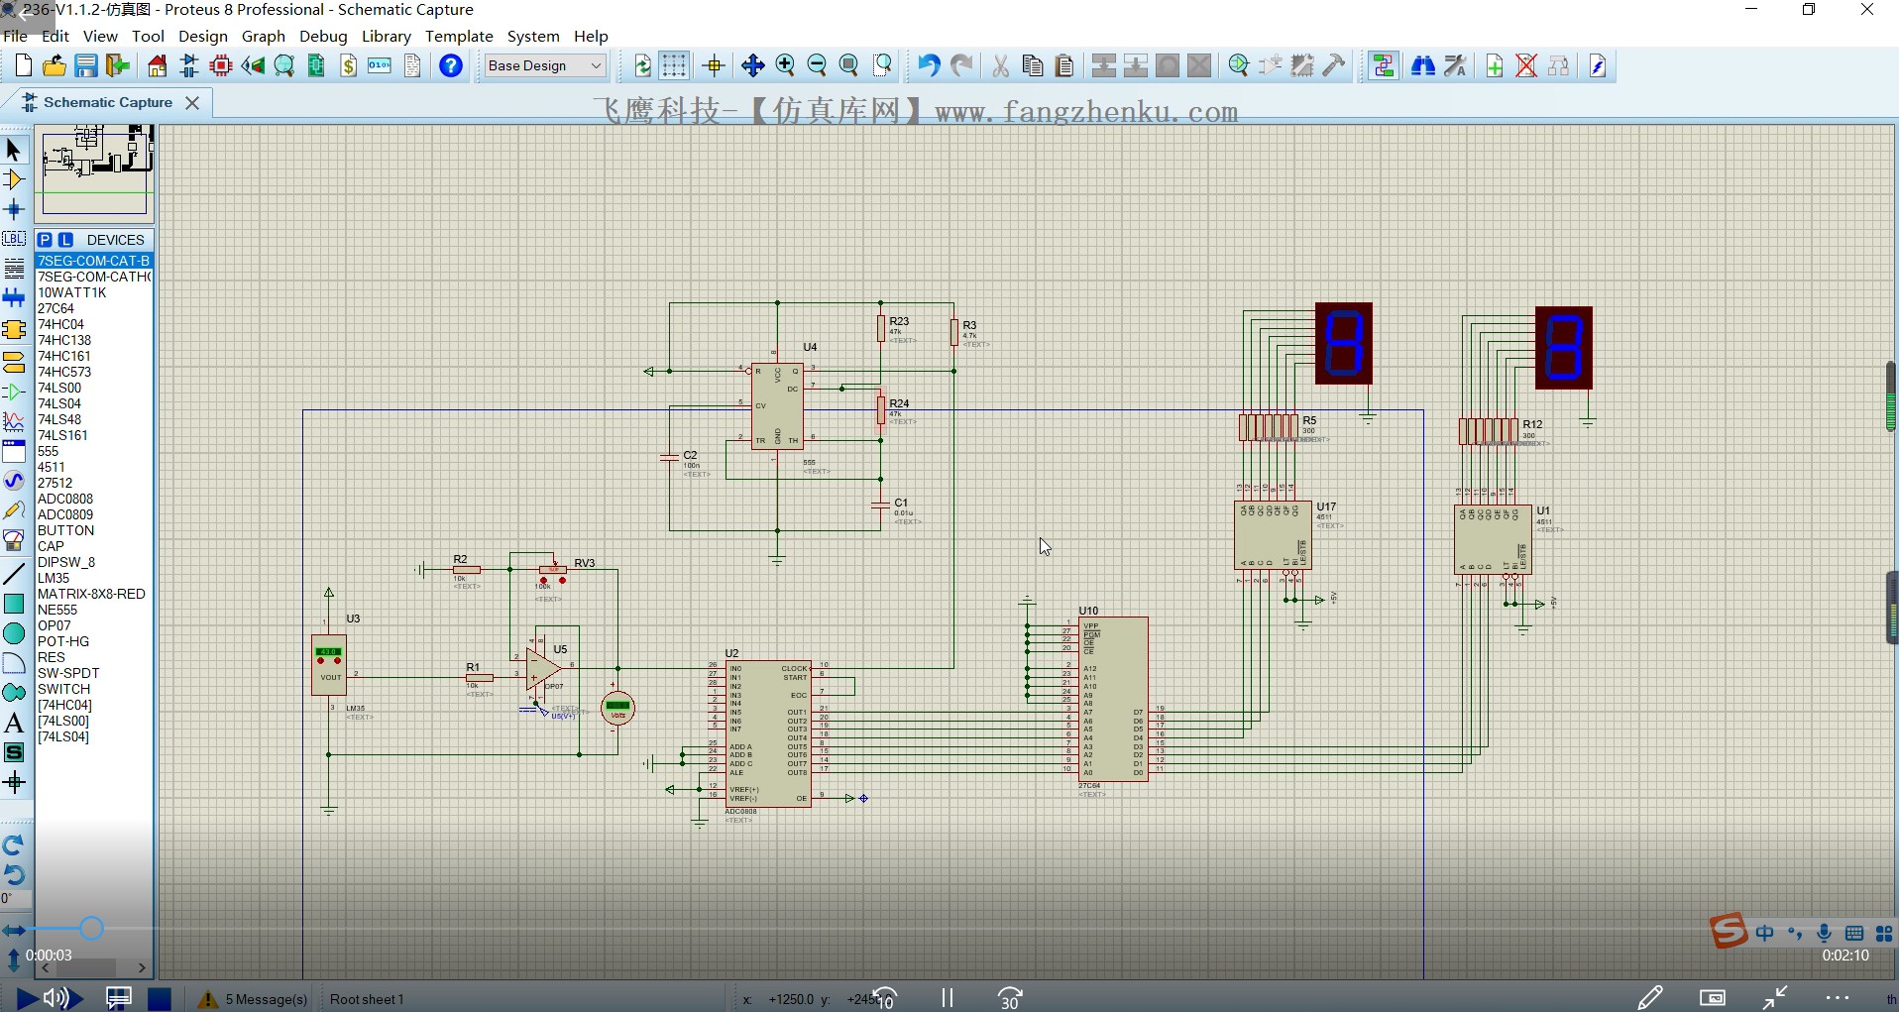Image resolution: width=1899 pixels, height=1012 pixels.
Task: Open PCB Layout via red chip icon
Action: (221, 66)
